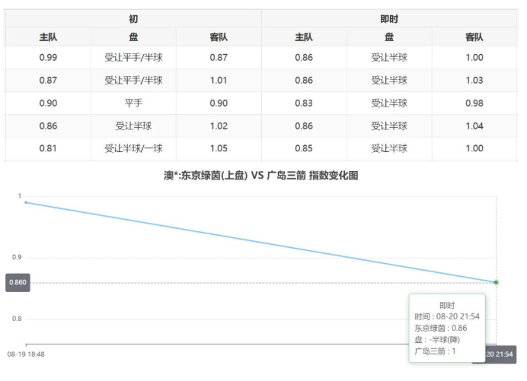
Task: Click the 初 group header
Action: tap(133, 18)
